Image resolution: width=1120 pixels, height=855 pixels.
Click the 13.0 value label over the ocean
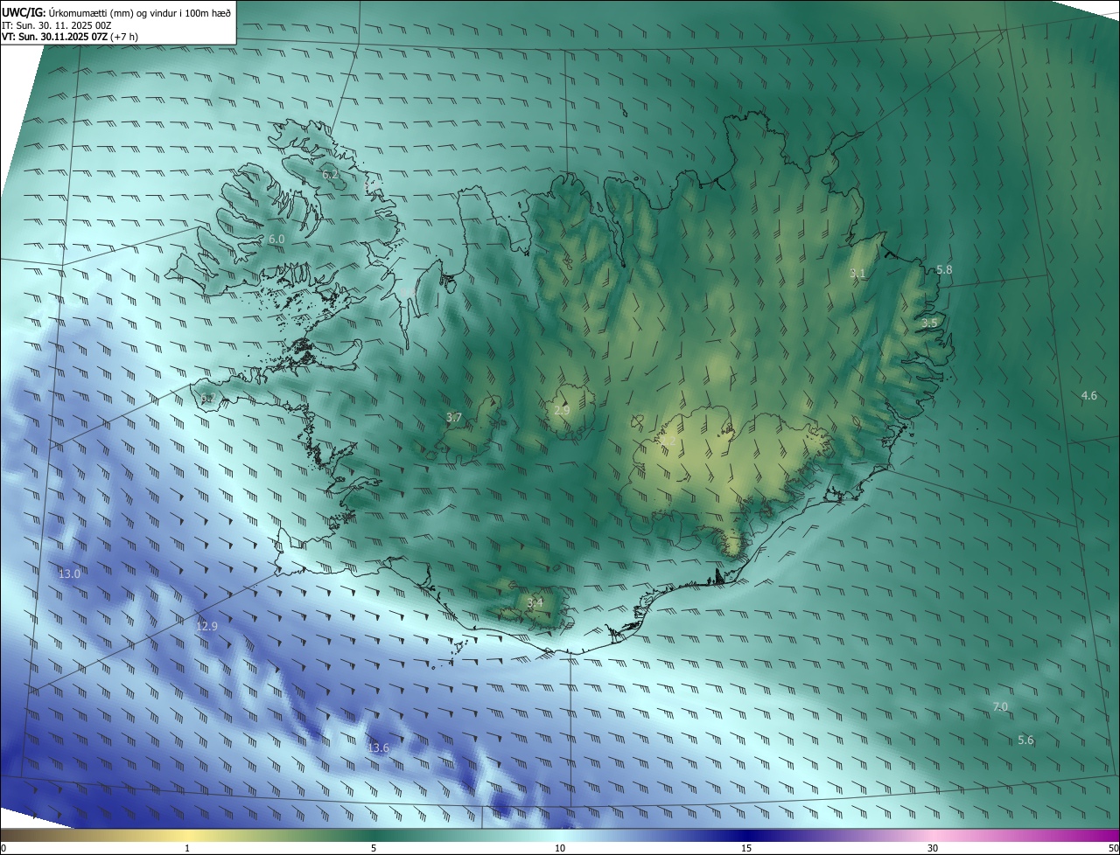[69, 574]
